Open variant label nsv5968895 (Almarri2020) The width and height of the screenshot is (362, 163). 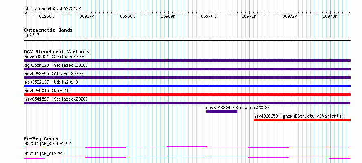point(54,74)
